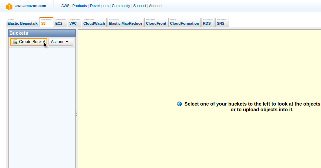This screenshot has width=321, height=168.
Task: Open the Support link
Action: (140, 6)
